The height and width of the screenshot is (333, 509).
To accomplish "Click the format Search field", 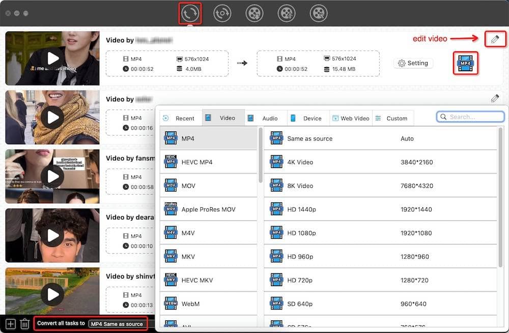I will point(470,117).
